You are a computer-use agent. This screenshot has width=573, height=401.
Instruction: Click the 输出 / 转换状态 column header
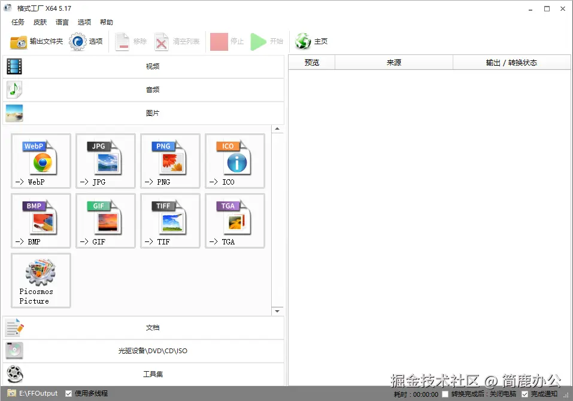(511, 62)
